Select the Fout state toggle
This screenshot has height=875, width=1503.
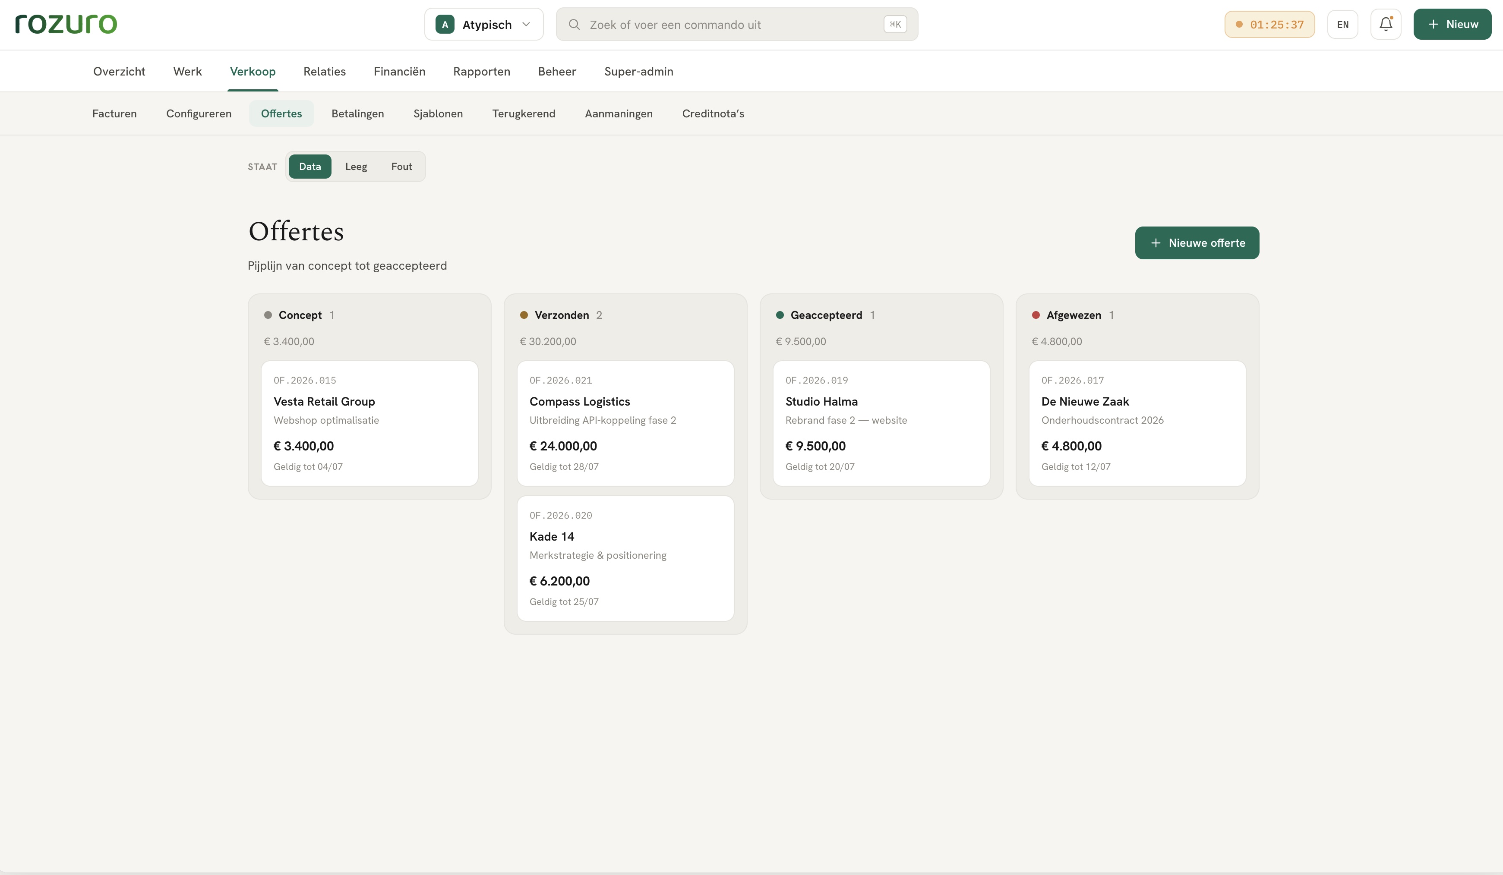tap(401, 166)
